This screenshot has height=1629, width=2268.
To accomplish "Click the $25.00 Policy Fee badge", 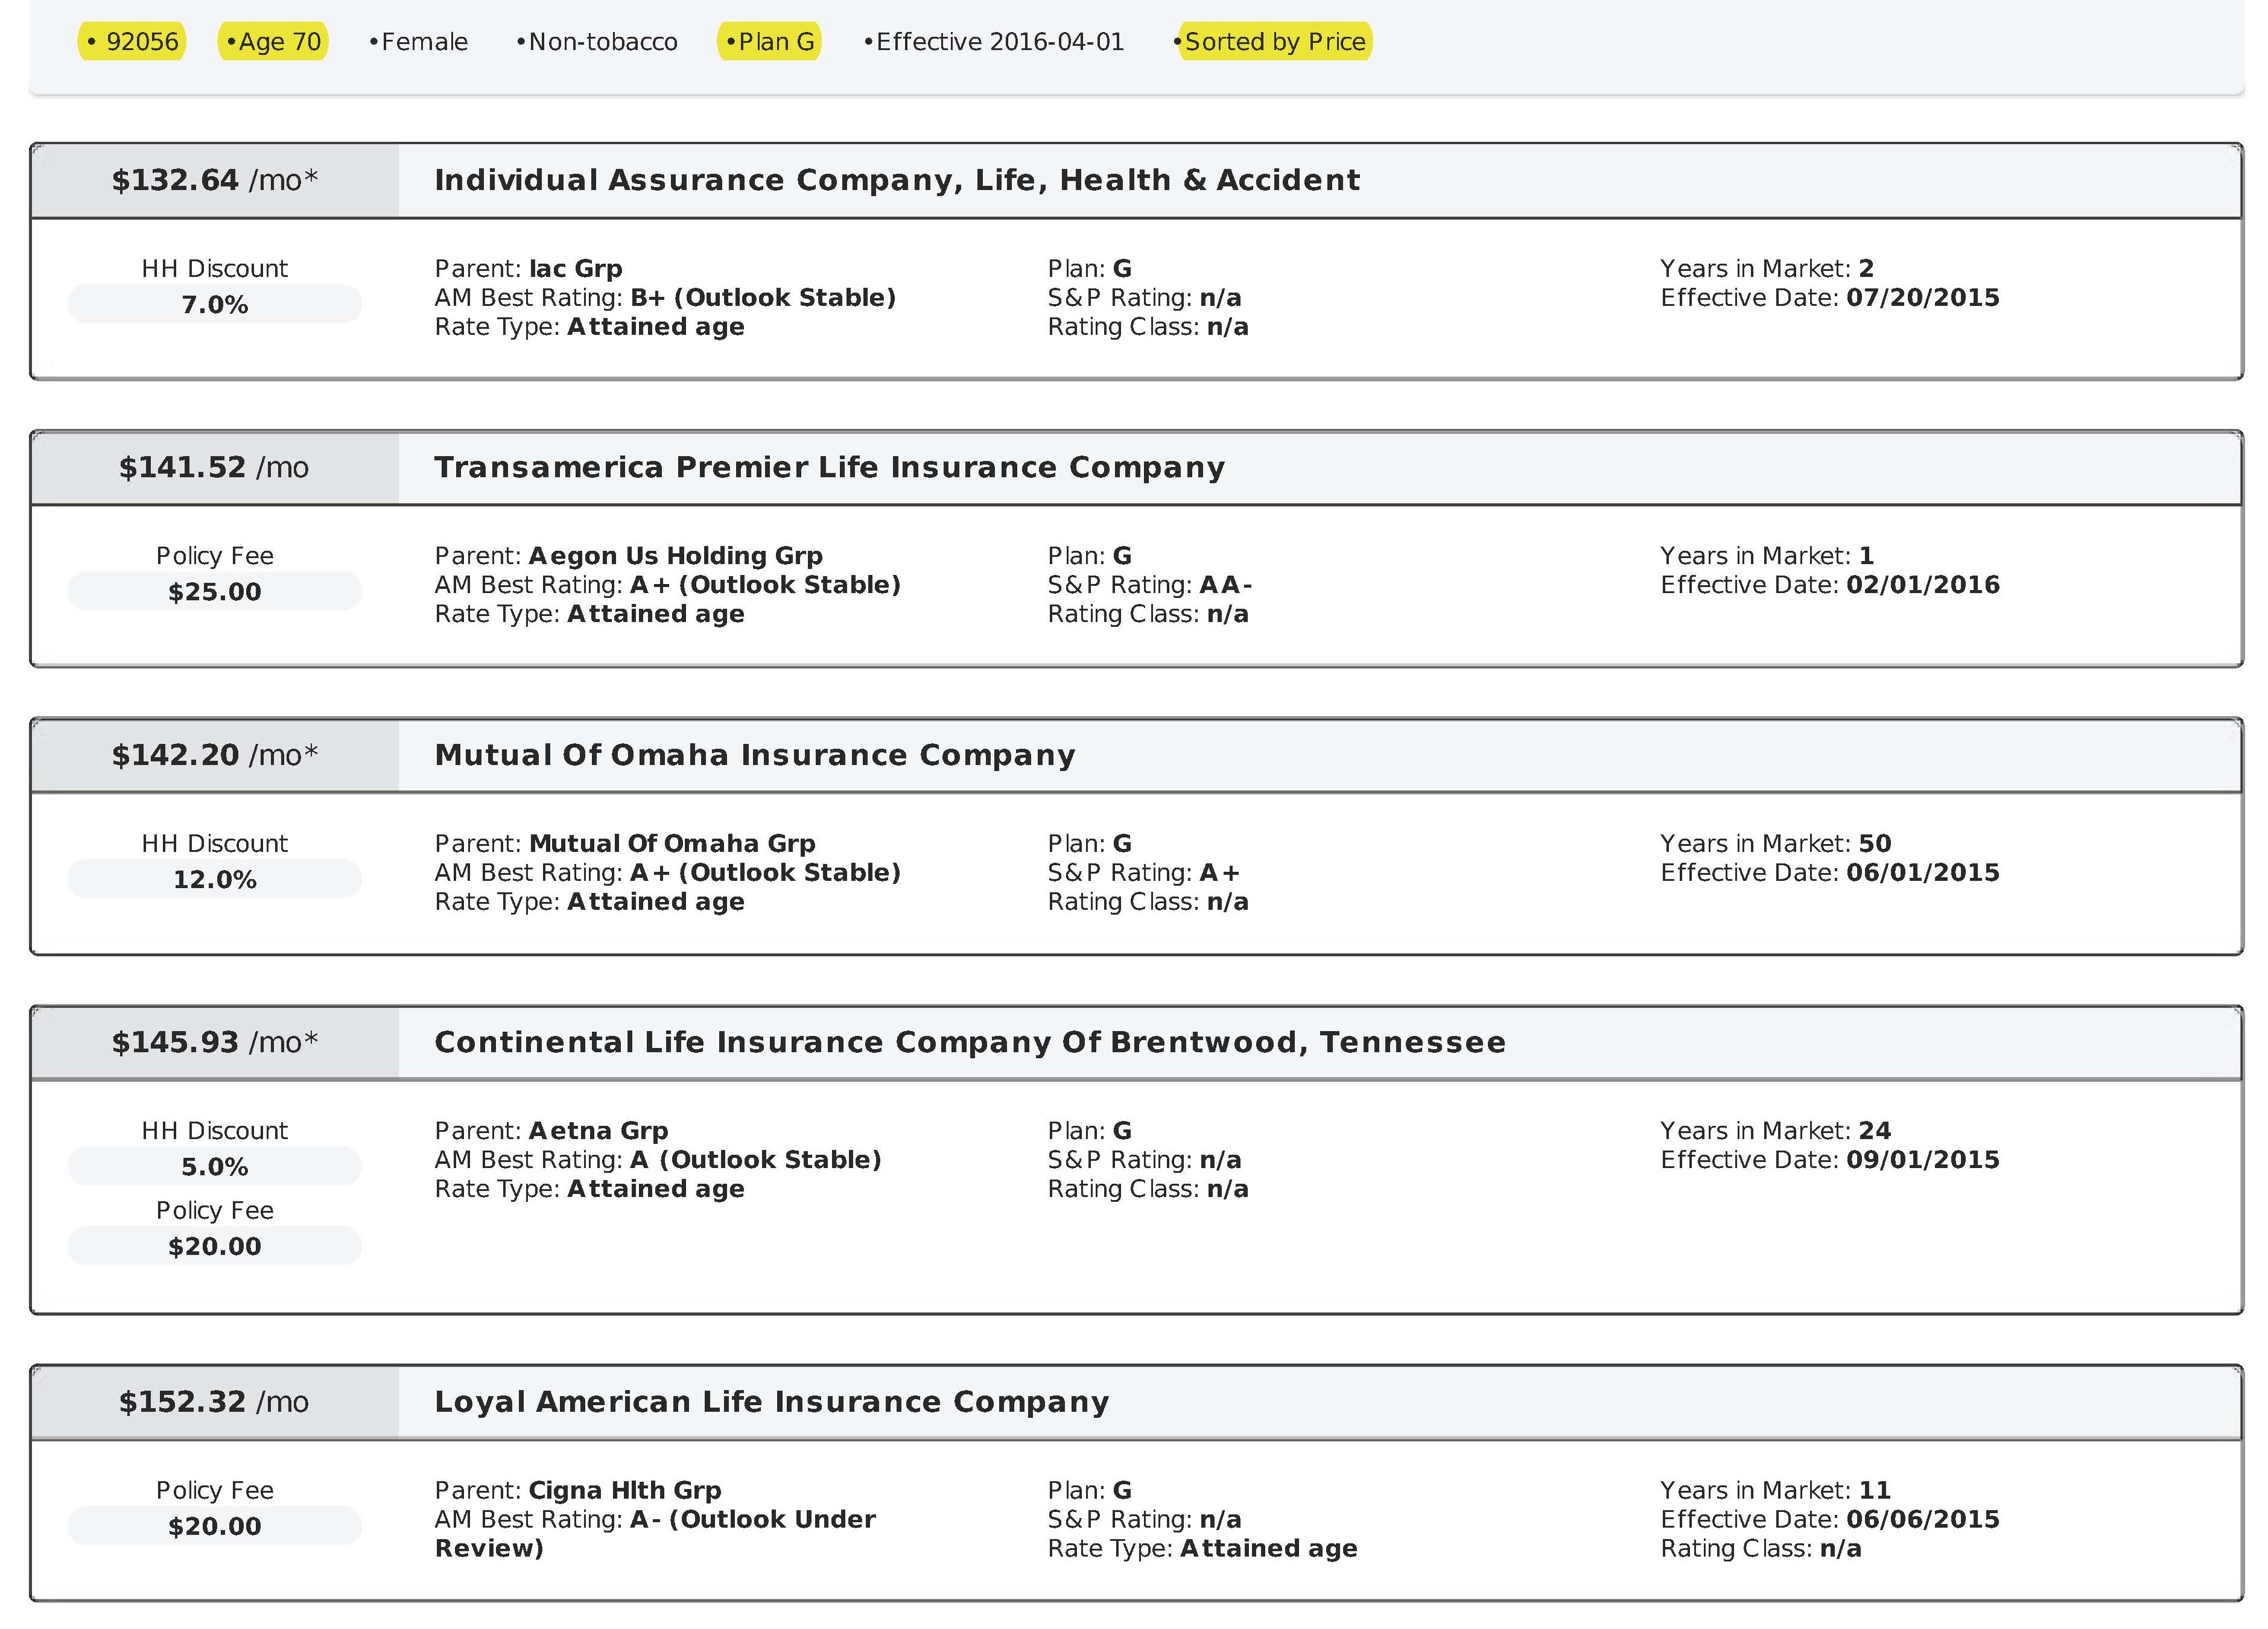I will (214, 591).
